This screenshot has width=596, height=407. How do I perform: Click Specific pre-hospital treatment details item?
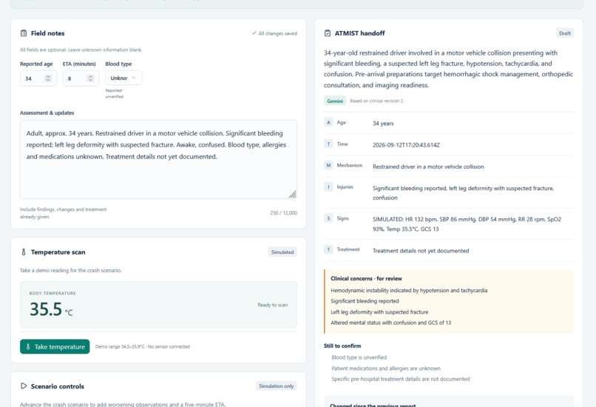[401, 379]
